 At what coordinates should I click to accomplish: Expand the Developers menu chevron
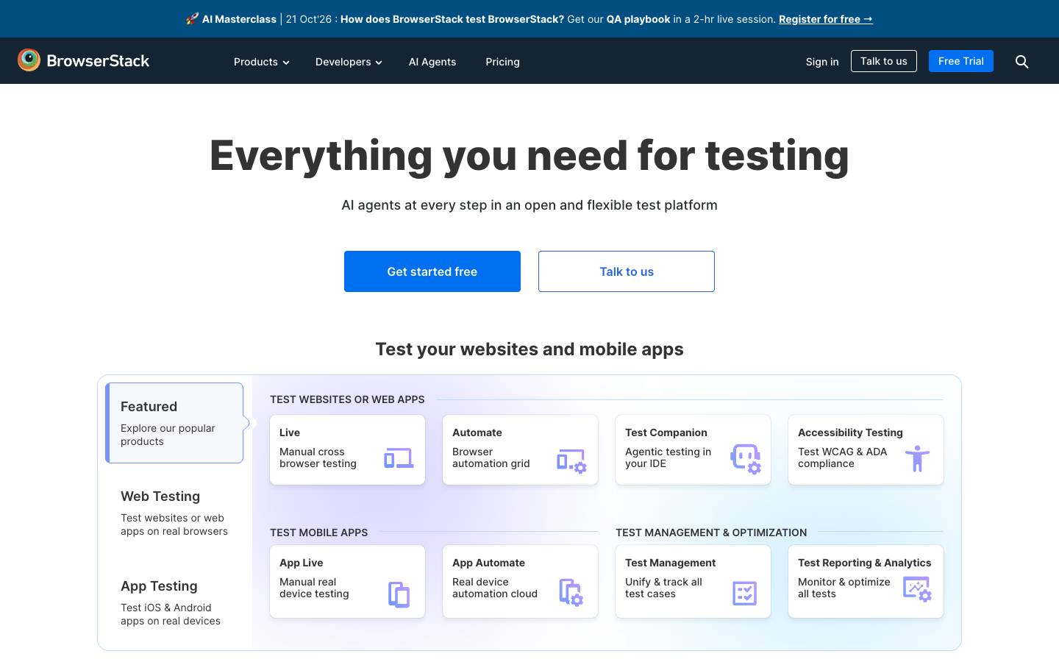(x=379, y=63)
